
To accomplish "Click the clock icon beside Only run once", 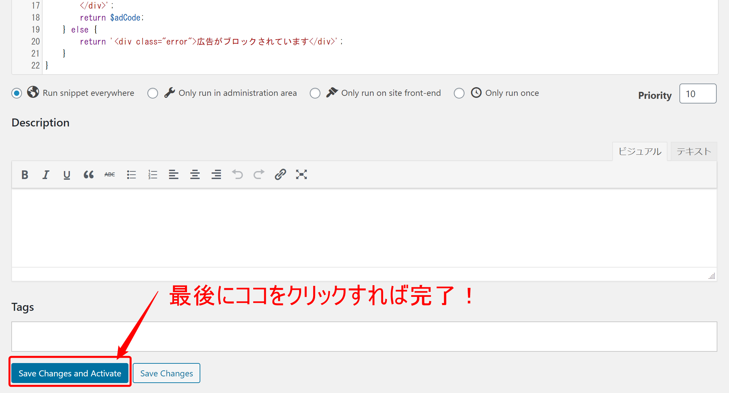I will point(476,93).
